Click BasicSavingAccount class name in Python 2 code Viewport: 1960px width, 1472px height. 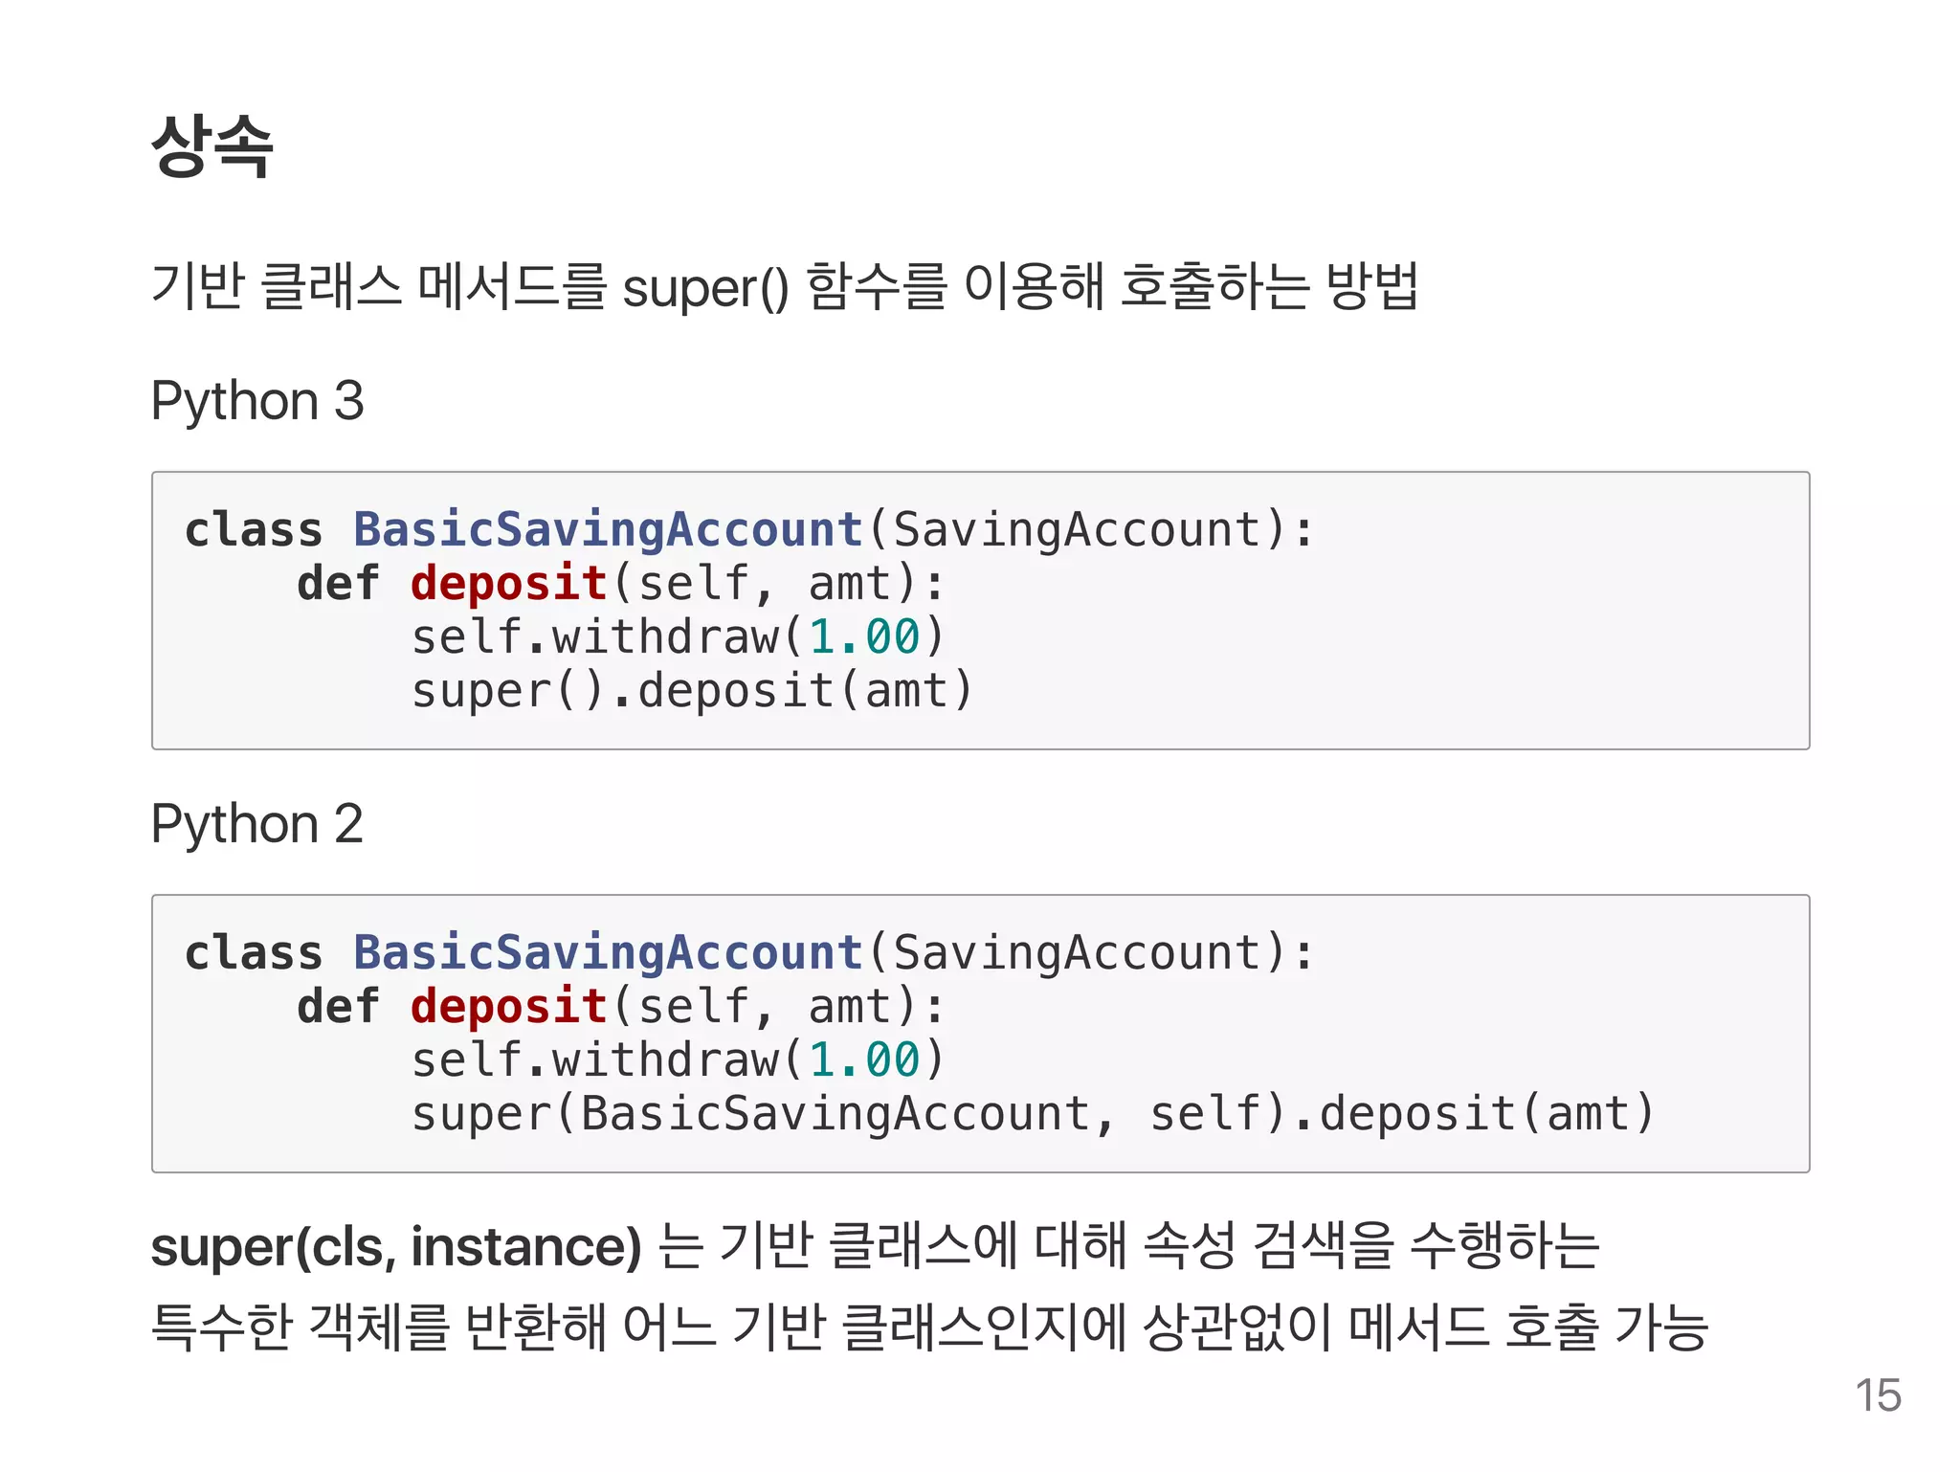coord(608,953)
